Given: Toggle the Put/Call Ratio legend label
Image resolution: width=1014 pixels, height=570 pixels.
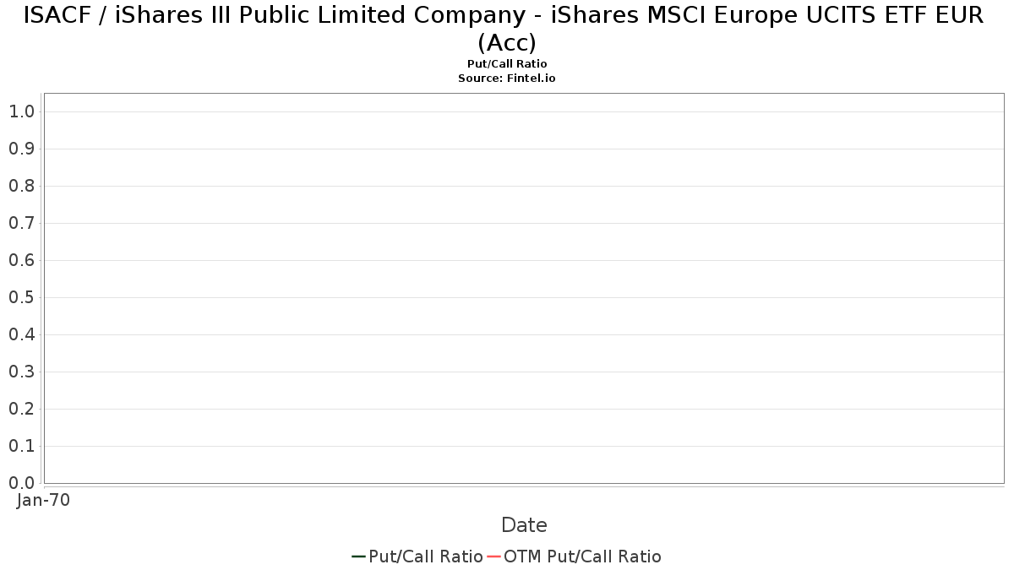Looking at the screenshot, I should click(x=426, y=556).
